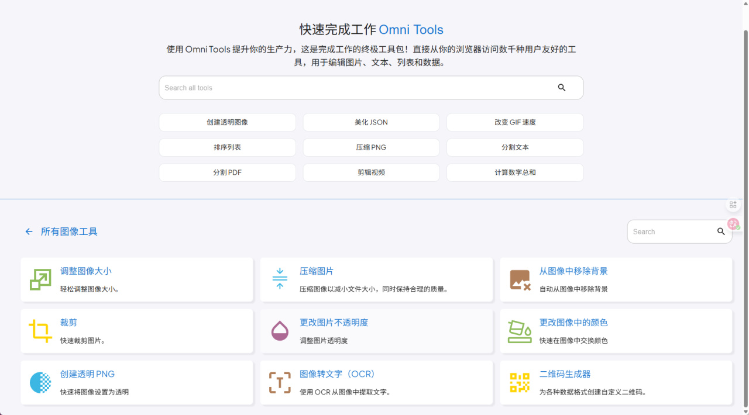Open the 调整图像大小 tool link
749x415 pixels.
point(85,271)
